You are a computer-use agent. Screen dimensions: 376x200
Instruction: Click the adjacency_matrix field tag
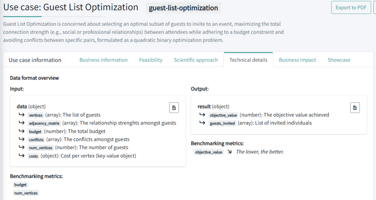[x=44, y=123]
